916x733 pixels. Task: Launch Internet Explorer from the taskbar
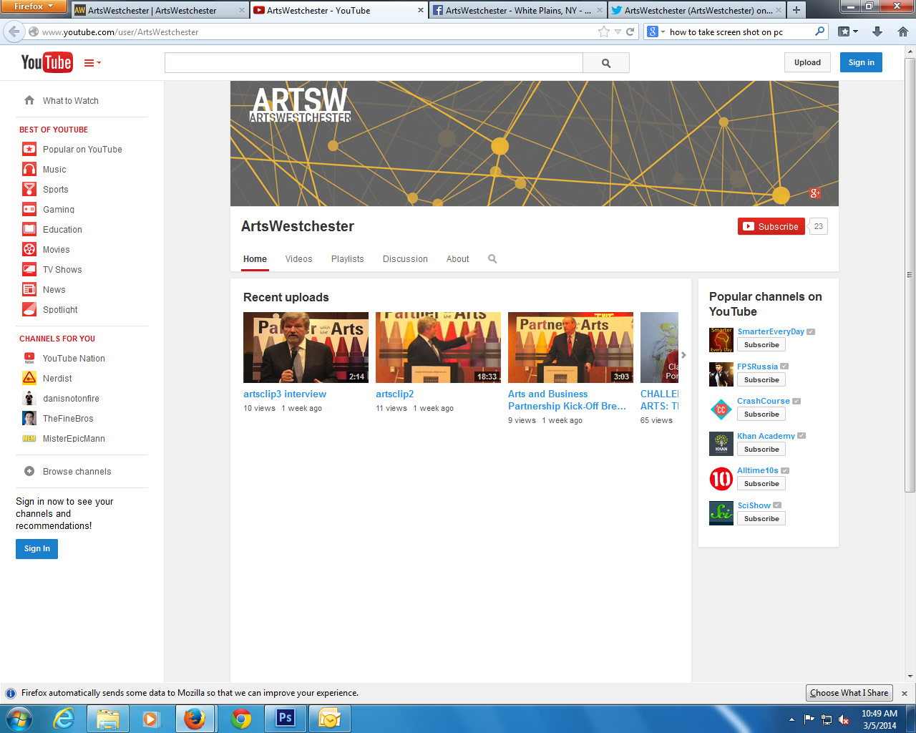[x=64, y=719]
